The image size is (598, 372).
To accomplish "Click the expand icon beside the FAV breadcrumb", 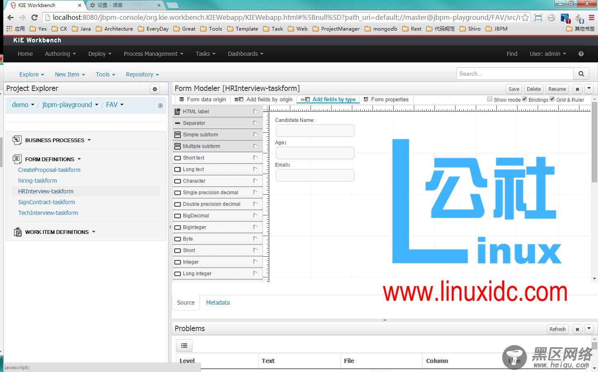I will 160,105.
